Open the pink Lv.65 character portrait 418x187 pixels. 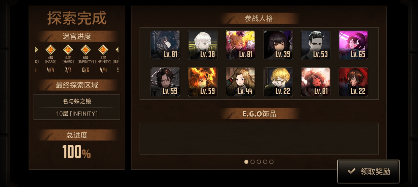point(353,45)
